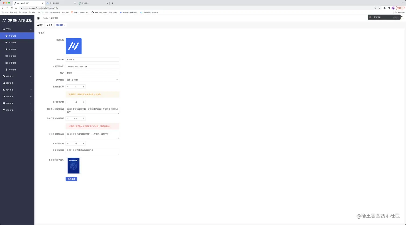This screenshot has width=406, height=225.
Task: Click 后退 to go back
Action: point(49,25)
